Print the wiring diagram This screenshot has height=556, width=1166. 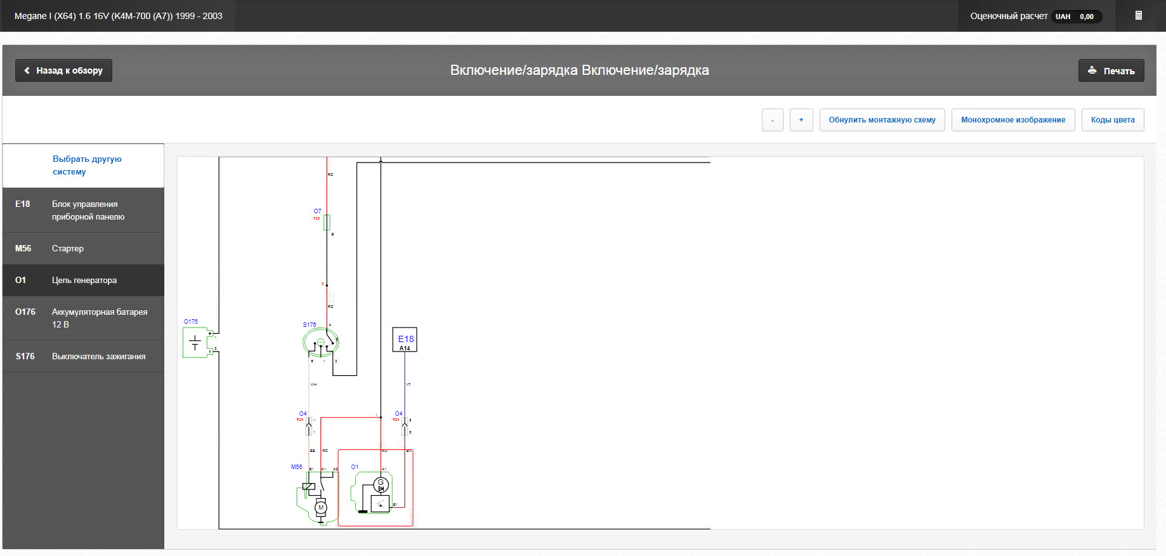click(1111, 70)
